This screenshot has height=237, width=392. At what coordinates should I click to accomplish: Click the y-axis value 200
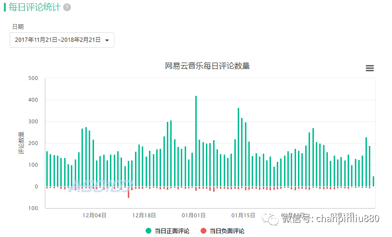33,144
